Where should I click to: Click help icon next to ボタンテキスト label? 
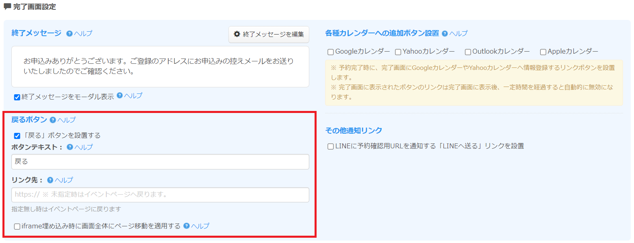70,147
